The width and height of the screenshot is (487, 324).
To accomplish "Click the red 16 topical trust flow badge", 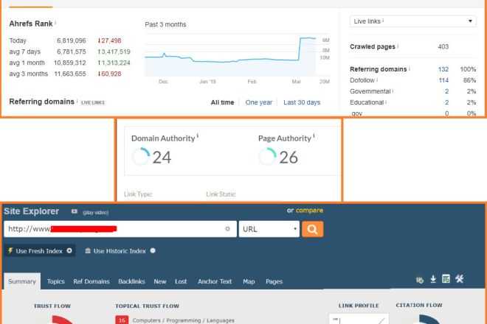I will (x=122, y=320).
